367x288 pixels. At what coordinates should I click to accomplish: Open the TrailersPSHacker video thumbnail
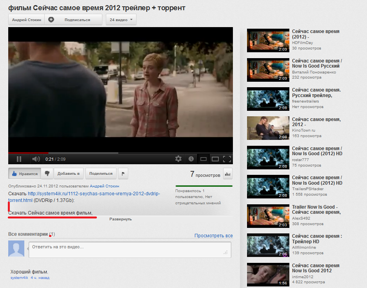[x=268, y=187]
